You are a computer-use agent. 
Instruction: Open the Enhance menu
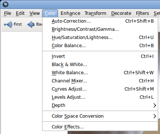[x=71, y=13]
